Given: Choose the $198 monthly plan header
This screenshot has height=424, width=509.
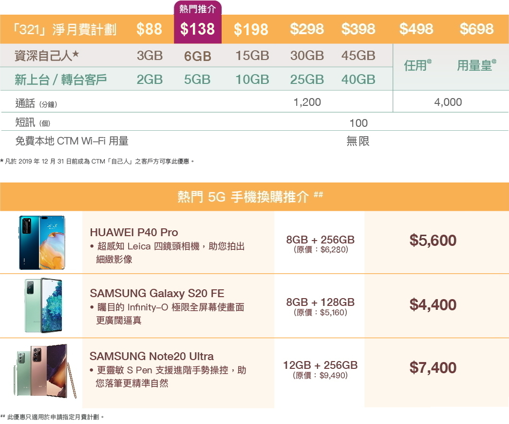Looking at the screenshot, I should pyautogui.click(x=251, y=29).
